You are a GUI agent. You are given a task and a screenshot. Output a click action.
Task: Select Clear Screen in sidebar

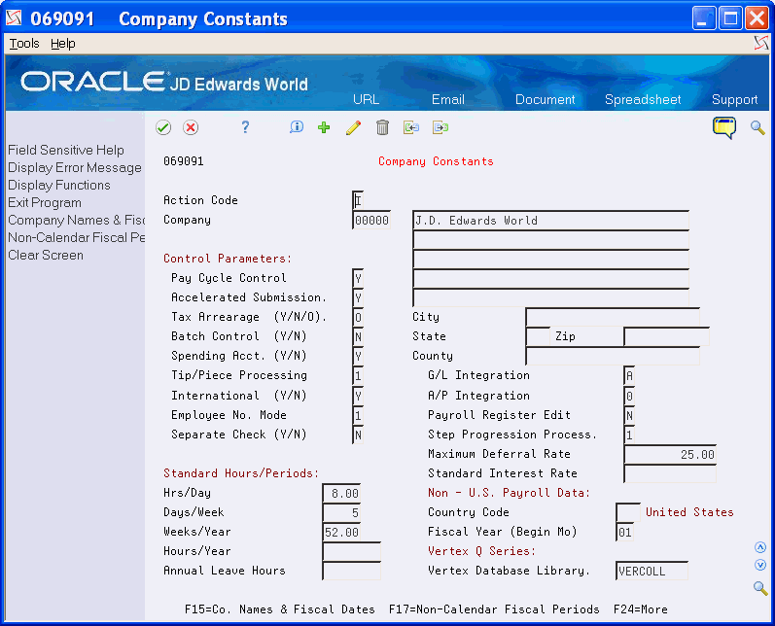click(46, 255)
